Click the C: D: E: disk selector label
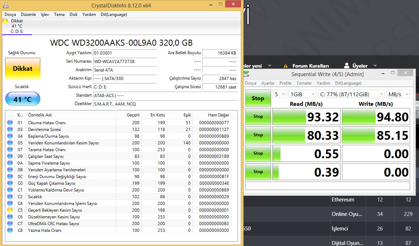Viewport: 419px width, 246px height. (17, 32)
